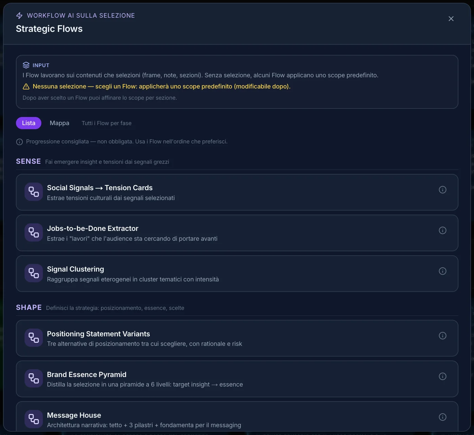Click 'Tre alternative di posizionamento' description

[144, 344]
